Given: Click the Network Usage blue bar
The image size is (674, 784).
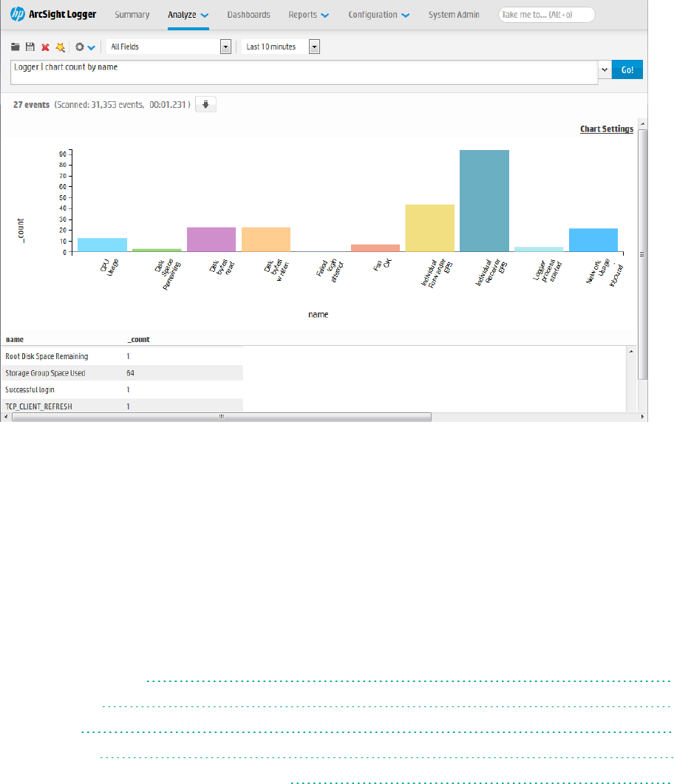Looking at the screenshot, I should pos(593,240).
